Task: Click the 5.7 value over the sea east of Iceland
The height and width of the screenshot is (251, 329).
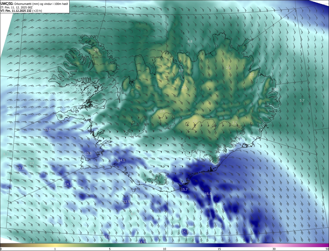Action: click(302, 101)
